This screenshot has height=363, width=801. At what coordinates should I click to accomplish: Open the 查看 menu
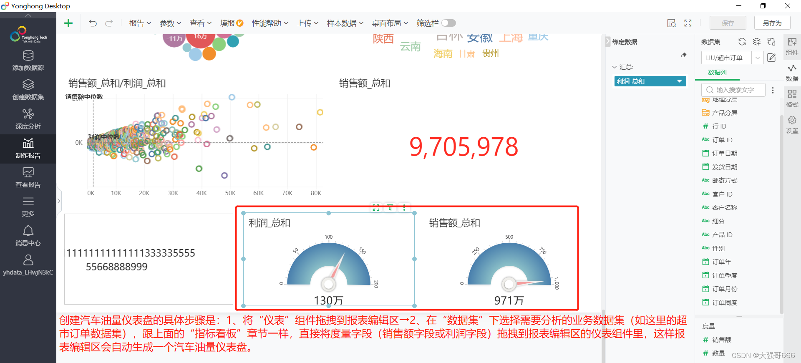click(201, 23)
